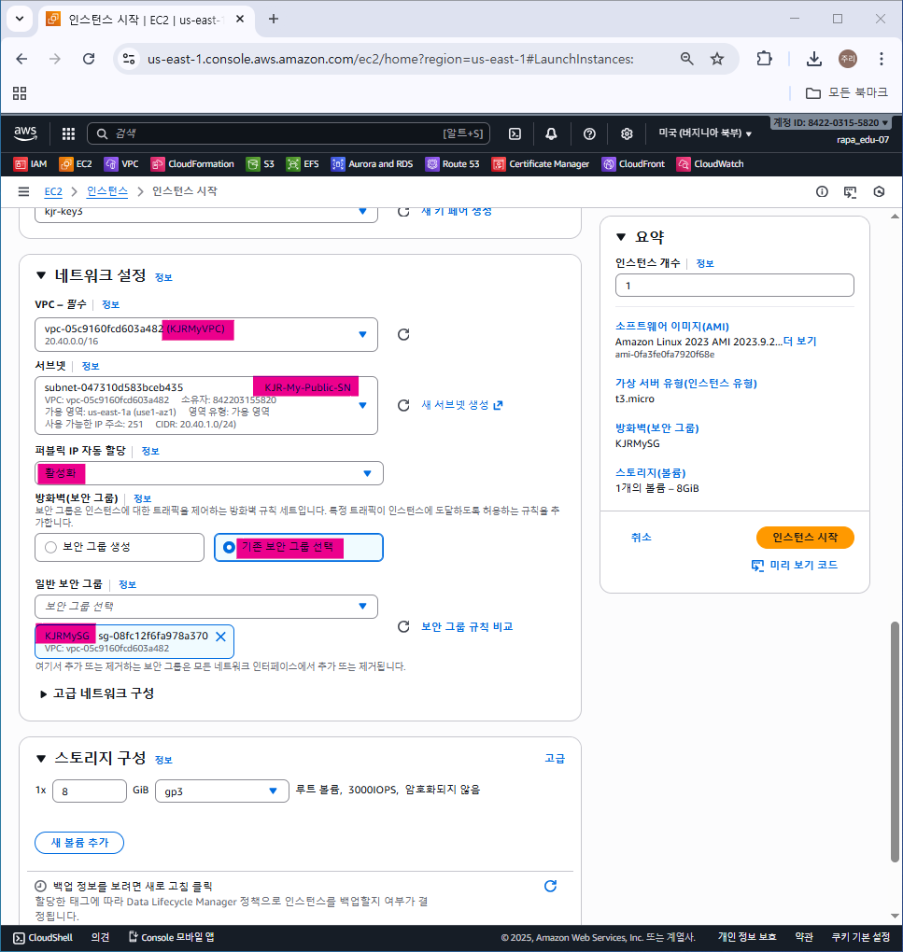Image resolution: width=903 pixels, height=952 pixels.
Task: Open the '보안 그룹 선택' dropdown
Action: [x=206, y=606]
